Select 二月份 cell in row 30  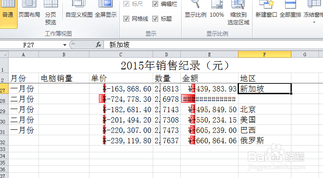coord(23,119)
